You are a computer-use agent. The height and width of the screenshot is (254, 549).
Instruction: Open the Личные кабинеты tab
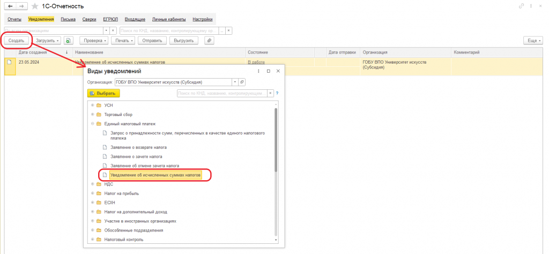[x=169, y=19]
